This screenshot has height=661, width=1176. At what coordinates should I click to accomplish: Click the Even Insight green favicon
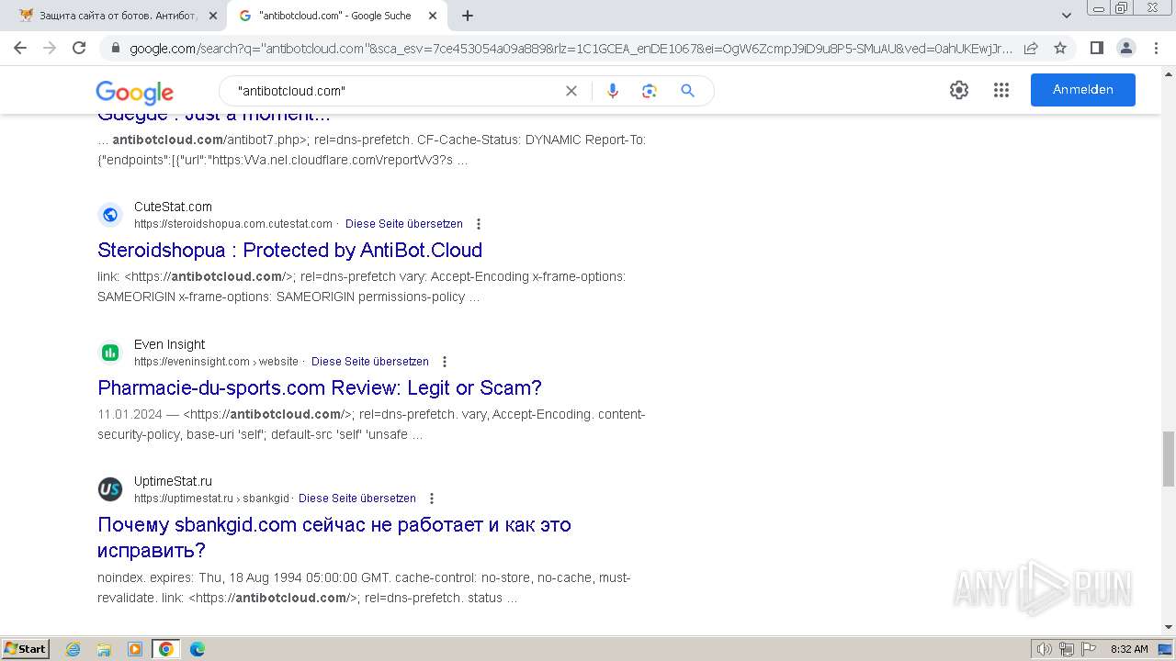point(110,353)
